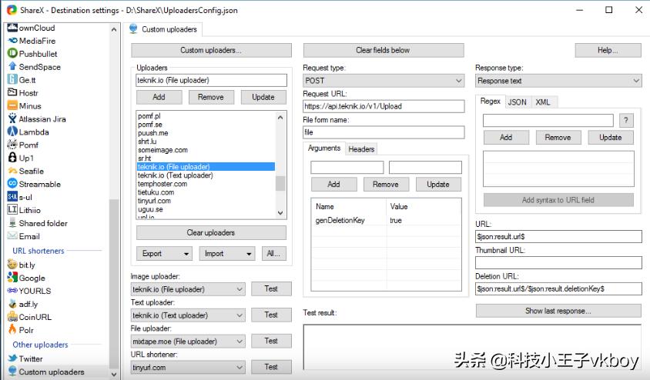Click the MediaFire uploader icon
This screenshot has width=650, height=380.
pyautogui.click(x=12, y=41)
